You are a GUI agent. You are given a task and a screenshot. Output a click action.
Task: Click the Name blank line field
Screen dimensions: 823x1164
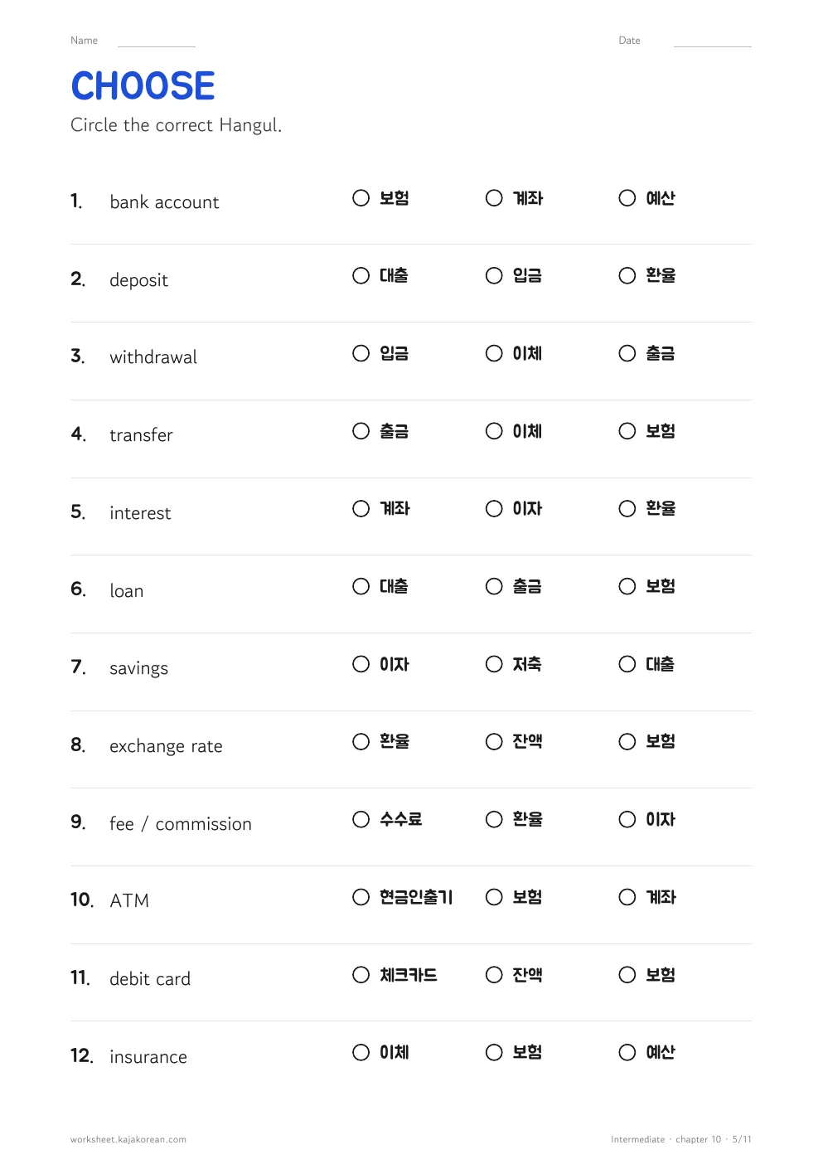(x=157, y=41)
